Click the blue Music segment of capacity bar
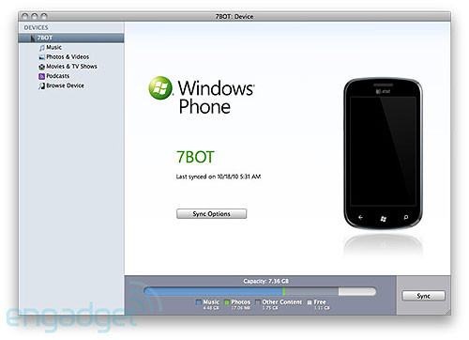The height and width of the screenshot is (340, 469). point(214,291)
